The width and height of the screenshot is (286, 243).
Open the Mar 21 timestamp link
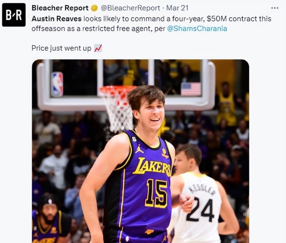coord(177,8)
